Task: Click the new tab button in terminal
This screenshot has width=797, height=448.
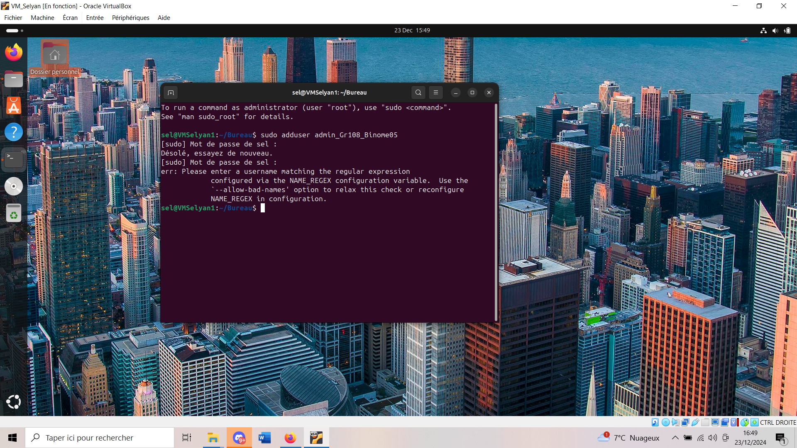Action: pos(171,93)
